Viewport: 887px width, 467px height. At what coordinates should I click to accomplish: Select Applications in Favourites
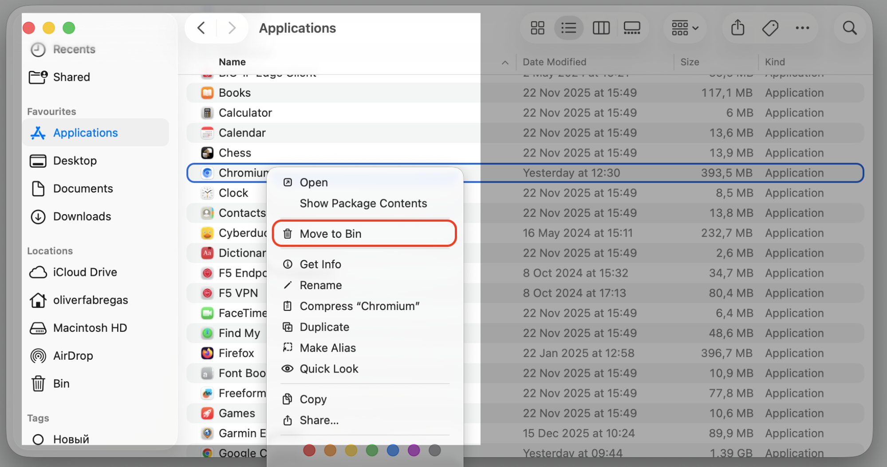[96, 133]
